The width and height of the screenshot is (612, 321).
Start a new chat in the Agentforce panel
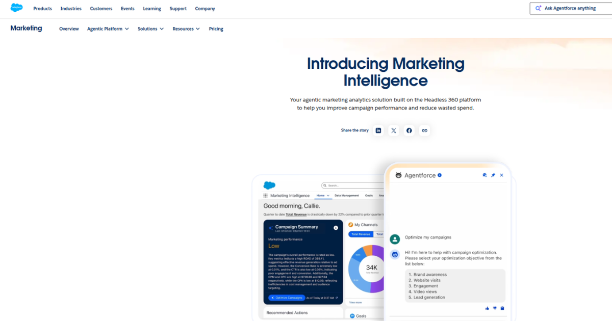coord(484,175)
